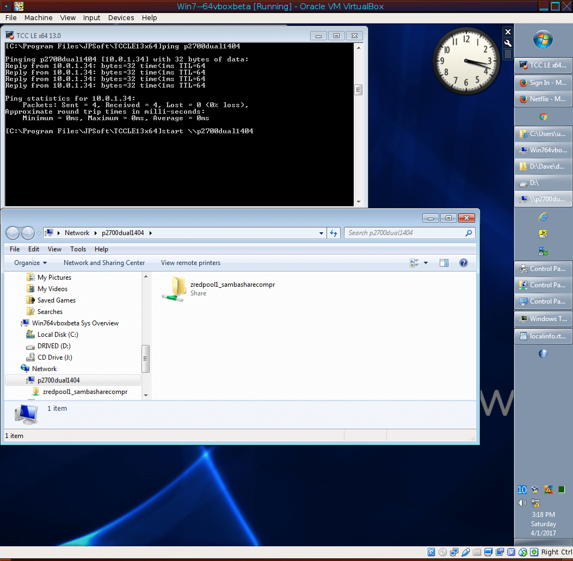Viewport: 573px width, 561px height.
Task: Open the Organize dropdown
Action: (x=30, y=263)
